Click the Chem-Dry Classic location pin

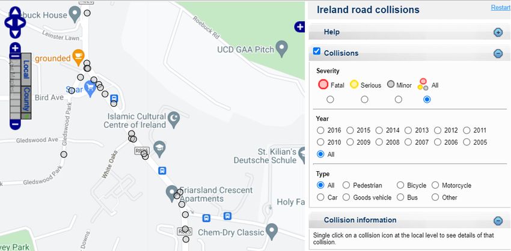tap(272, 231)
